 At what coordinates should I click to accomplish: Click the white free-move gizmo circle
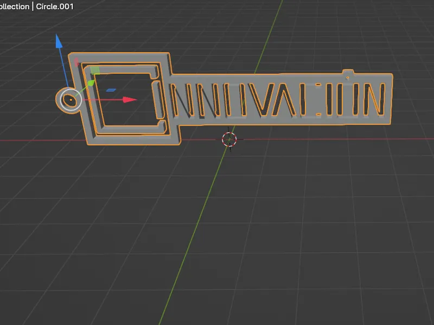pyautogui.click(x=71, y=100)
